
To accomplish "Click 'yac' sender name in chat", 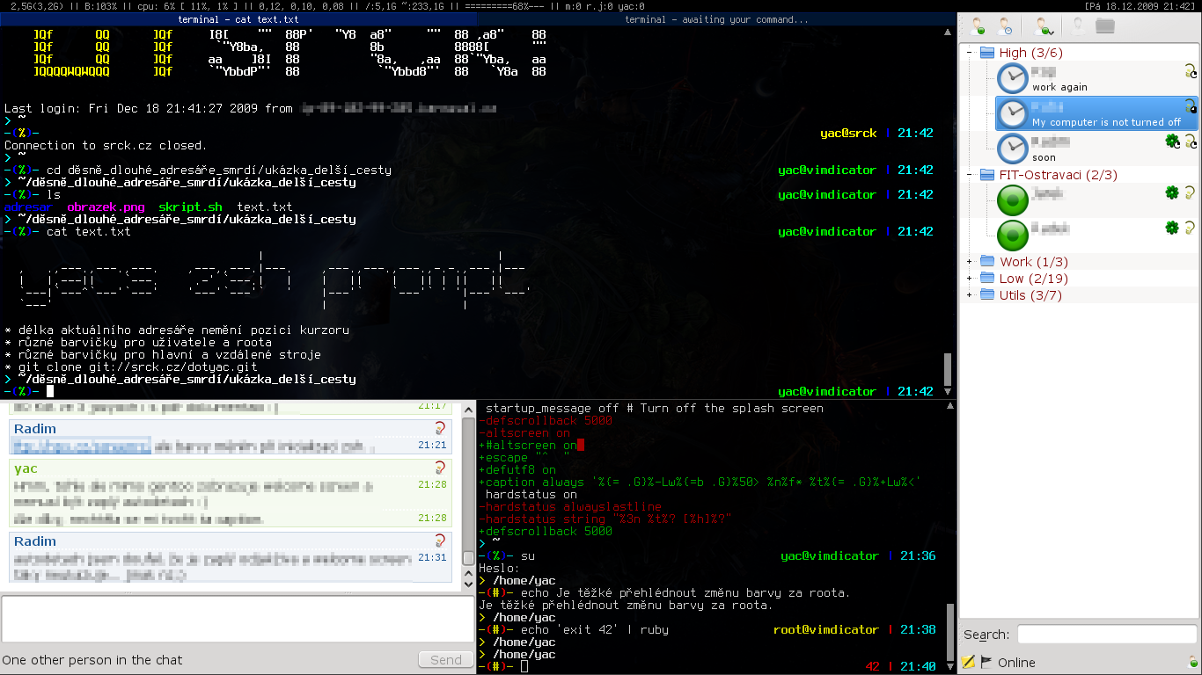I will (x=26, y=468).
